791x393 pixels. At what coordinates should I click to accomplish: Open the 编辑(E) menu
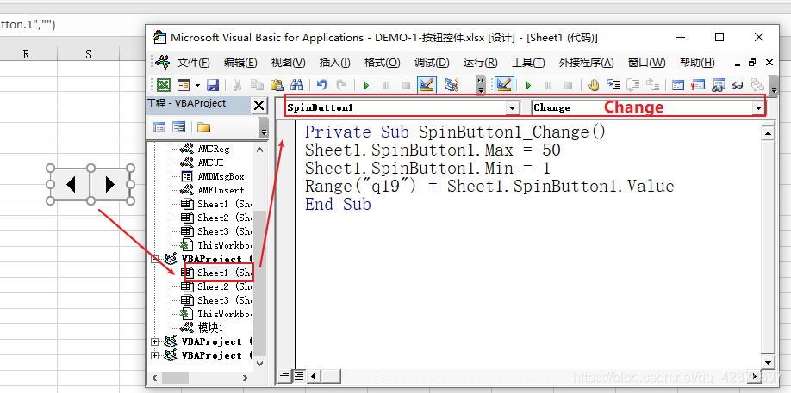(240, 63)
